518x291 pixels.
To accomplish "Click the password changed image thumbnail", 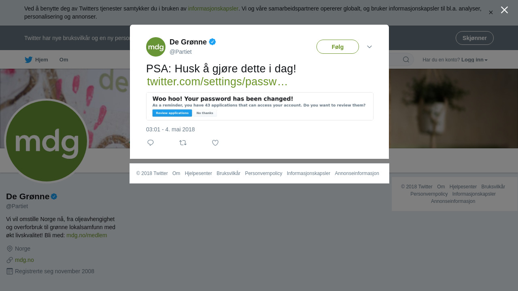I will tap(260, 106).
